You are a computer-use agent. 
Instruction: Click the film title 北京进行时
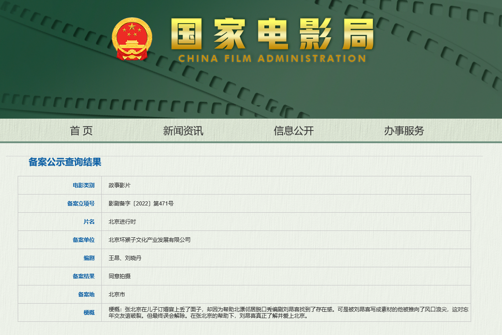click(122, 222)
